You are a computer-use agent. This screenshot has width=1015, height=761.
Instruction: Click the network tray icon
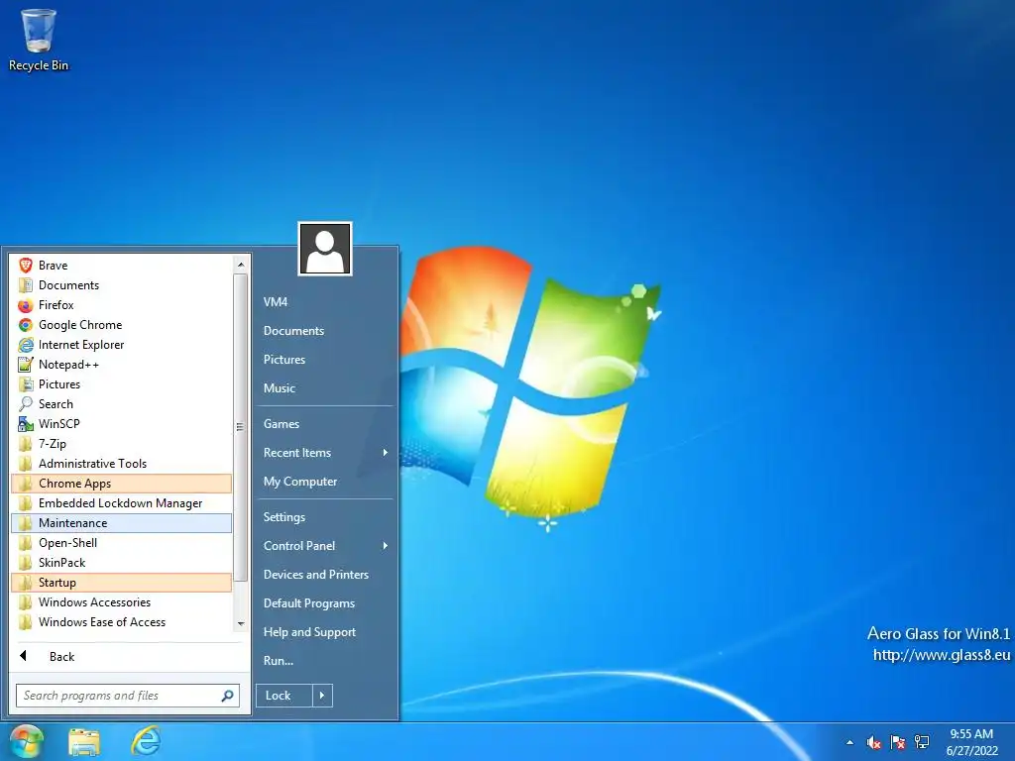click(x=922, y=742)
